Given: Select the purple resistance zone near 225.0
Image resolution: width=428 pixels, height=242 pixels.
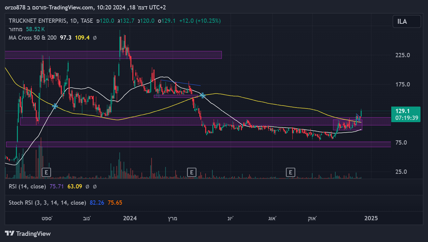Looking at the screenshot, I should [113, 55].
